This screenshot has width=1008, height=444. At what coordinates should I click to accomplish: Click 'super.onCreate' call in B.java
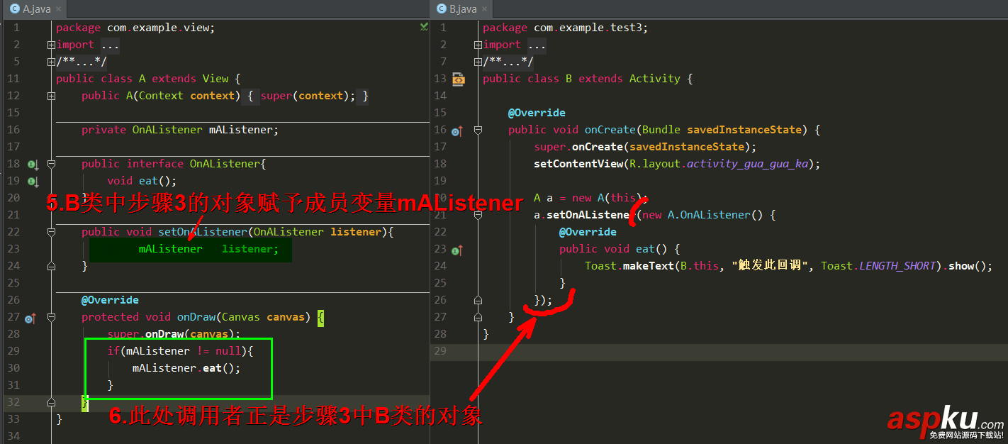578,147
